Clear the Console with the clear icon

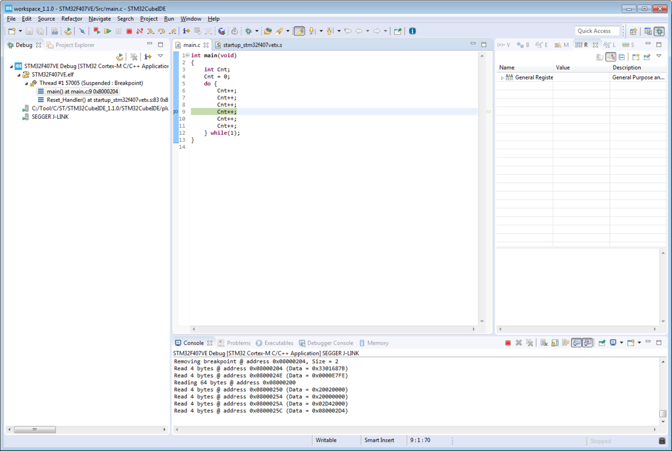point(544,342)
